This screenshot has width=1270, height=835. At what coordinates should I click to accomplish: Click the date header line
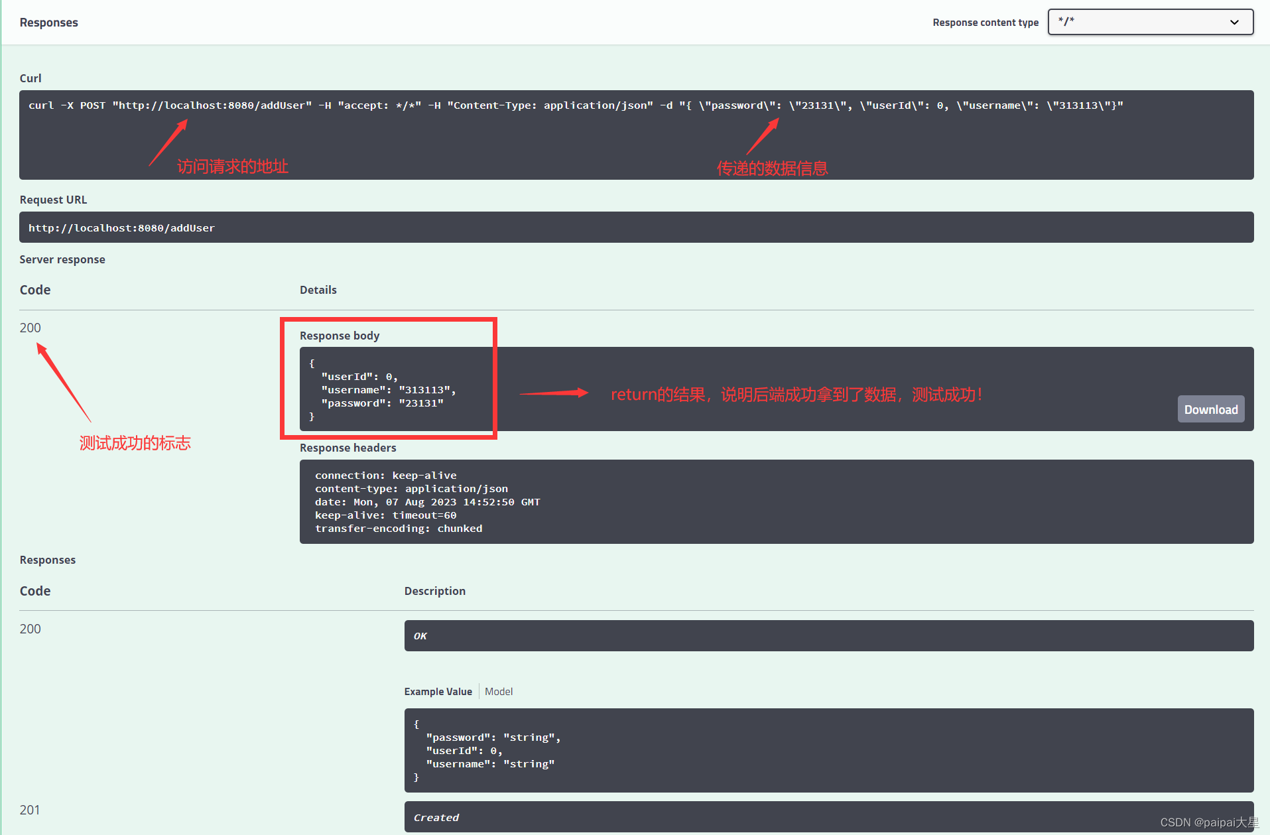427,502
